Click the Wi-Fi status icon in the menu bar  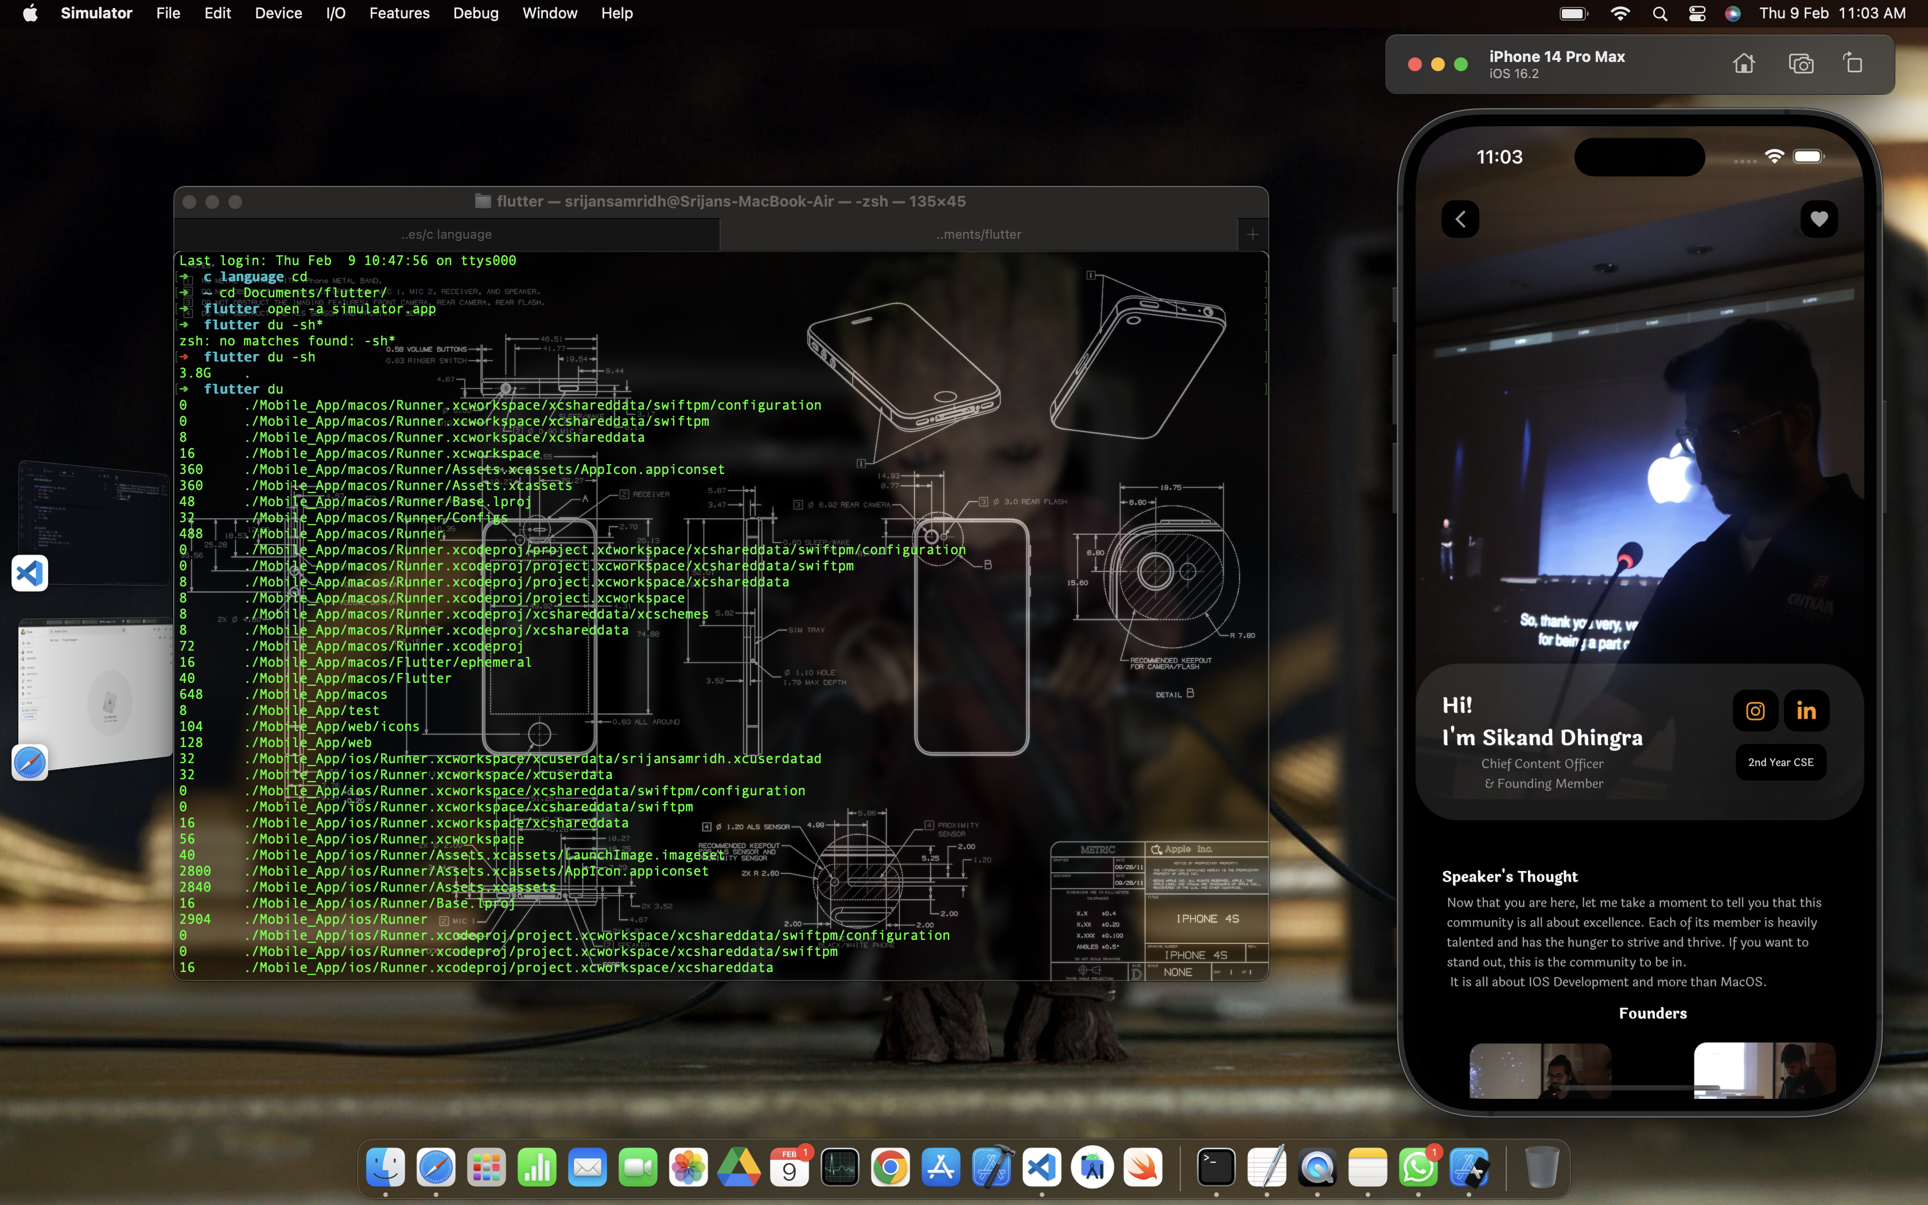[1620, 14]
